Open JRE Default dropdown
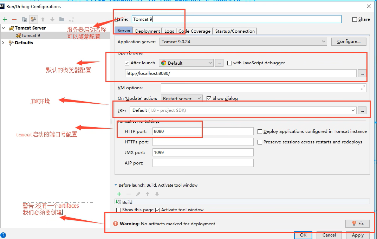Viewport: 377px width, 239px height. [243, 110]
